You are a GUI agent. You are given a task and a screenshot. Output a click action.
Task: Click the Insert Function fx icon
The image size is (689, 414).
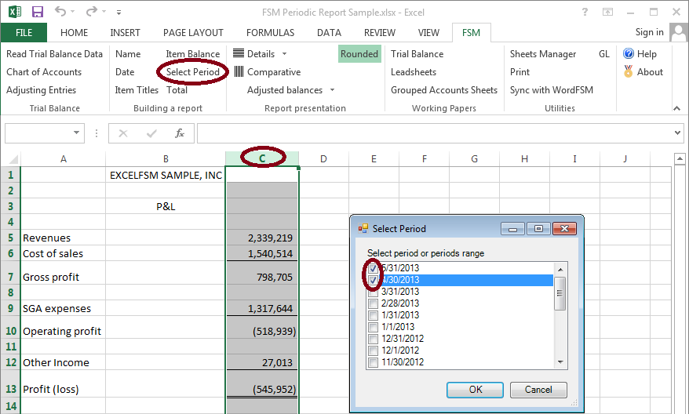click(x=179, y=133)
